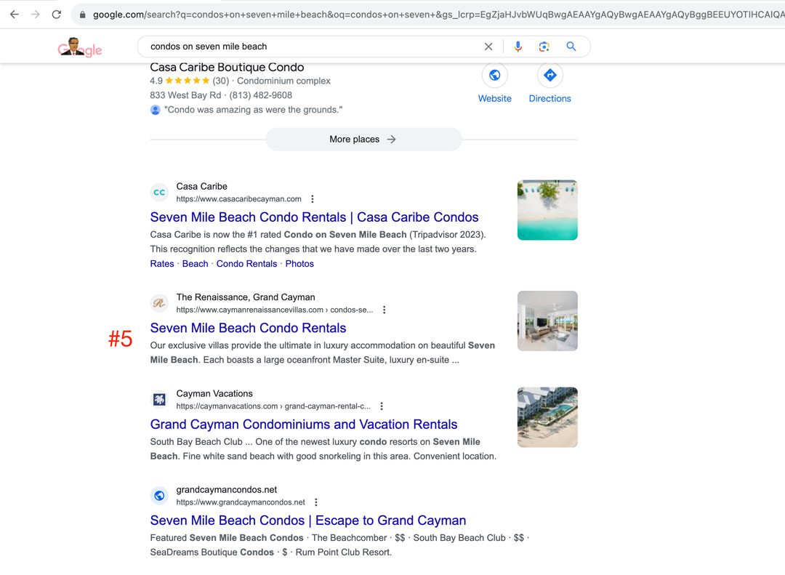Screen dimensions: 785x575
Task: Open the Cayman Vacations resort thumbnail
Action: click(547, 417)
